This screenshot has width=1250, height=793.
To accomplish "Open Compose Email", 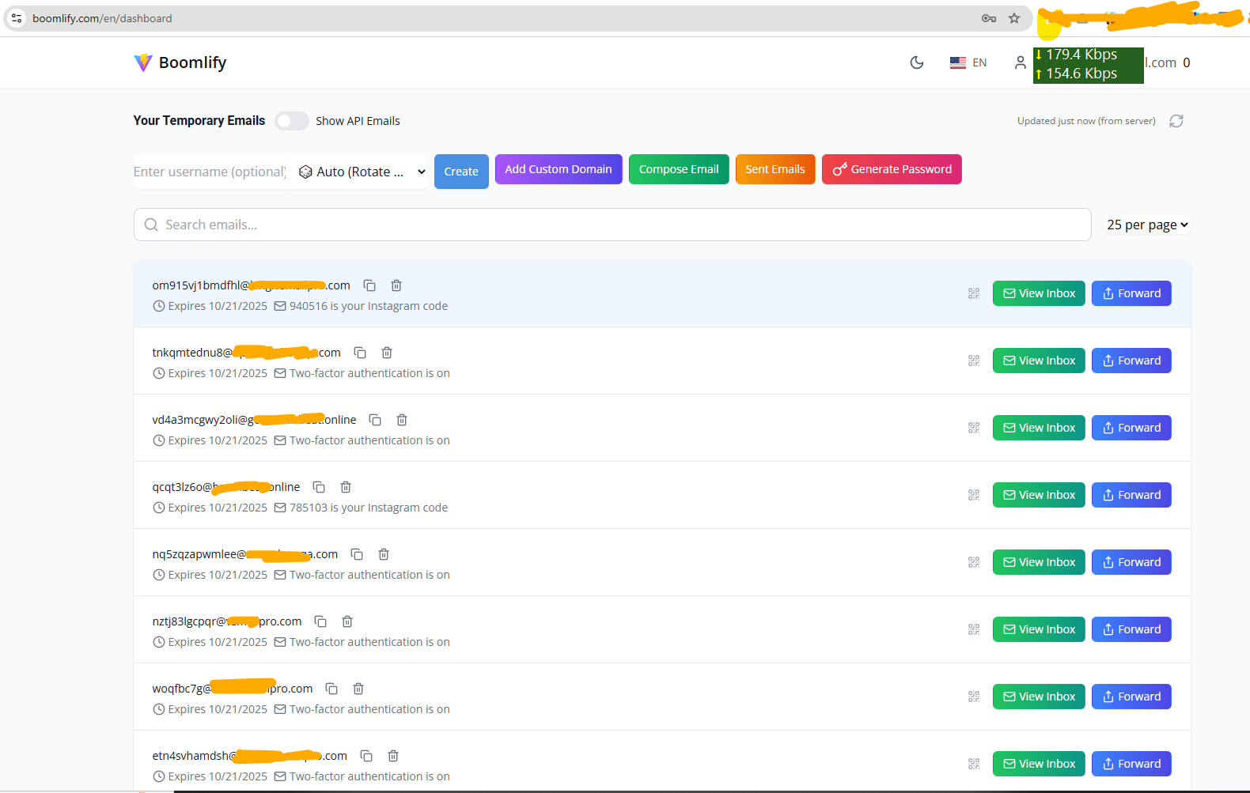I will tap(679, 169).
